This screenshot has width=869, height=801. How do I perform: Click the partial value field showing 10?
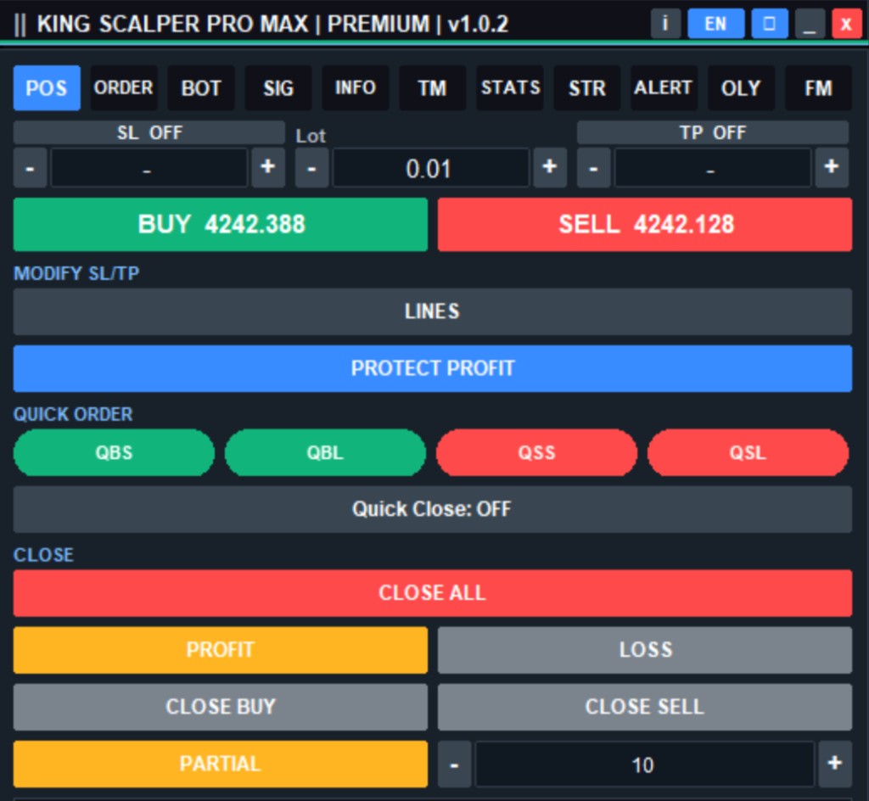click(x=645, y=765)
